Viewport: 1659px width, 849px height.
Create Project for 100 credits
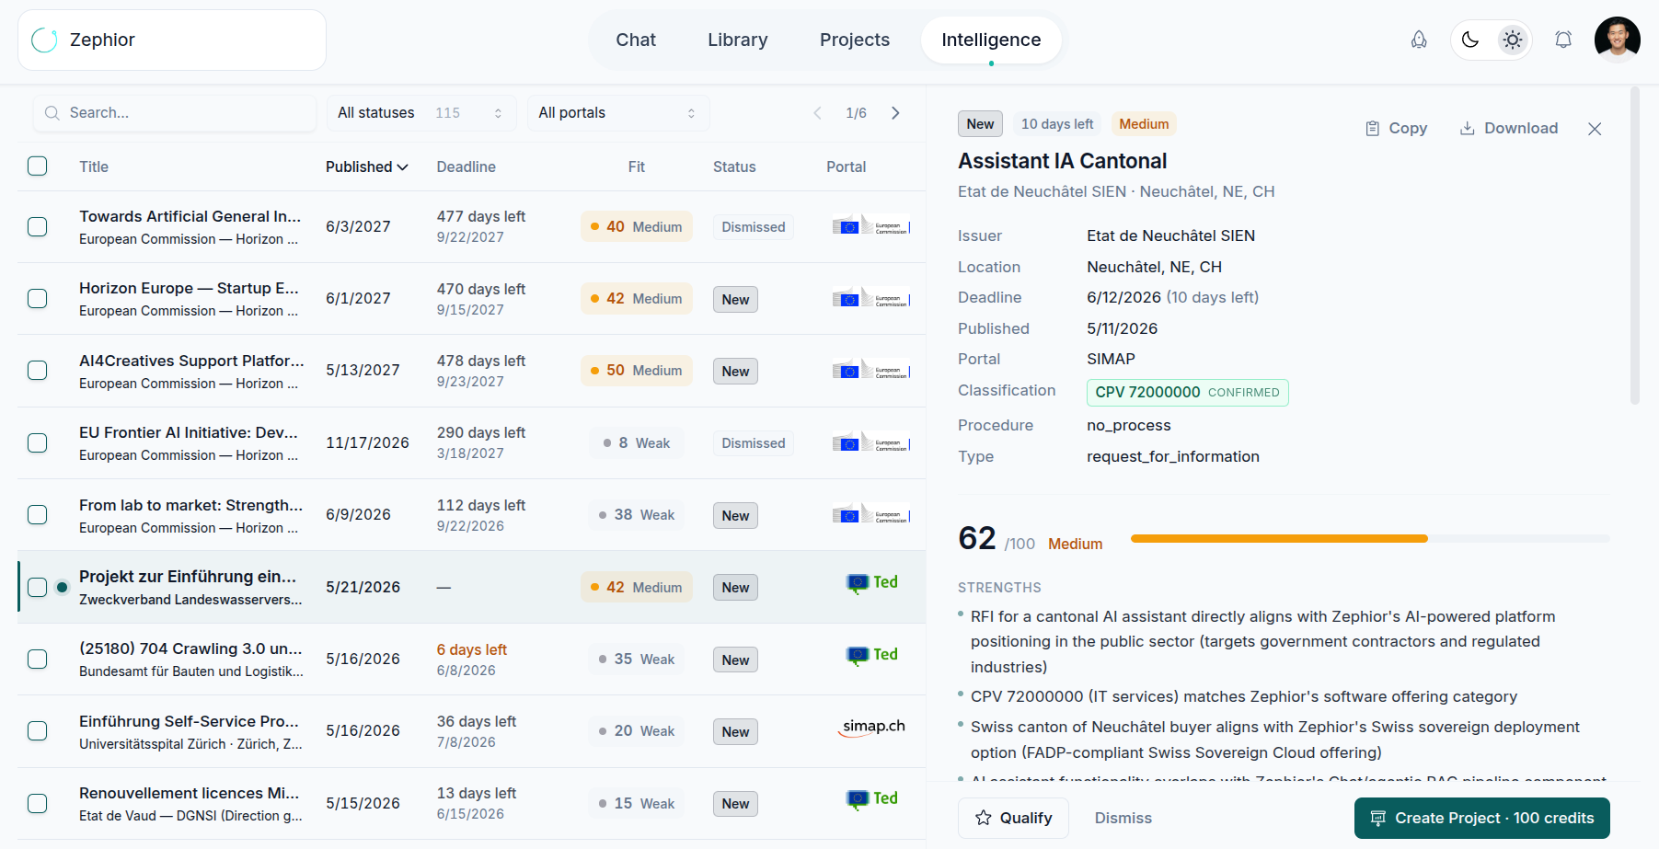[x=1482, y=818]
